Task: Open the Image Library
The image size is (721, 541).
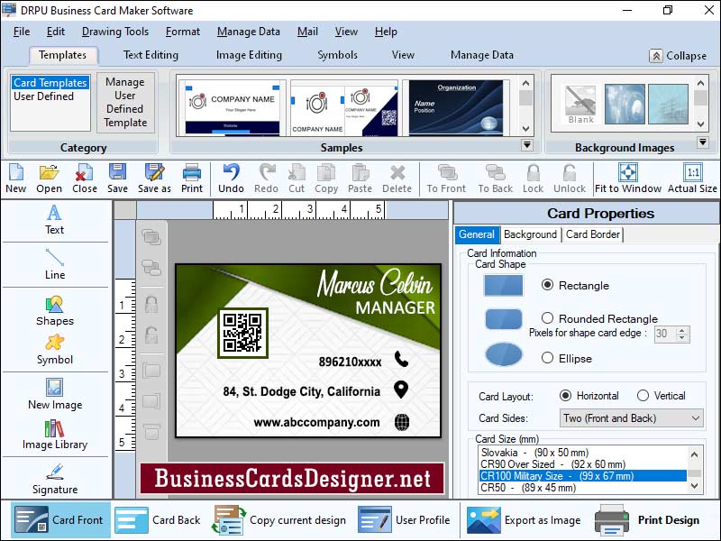Action: coord(54,438)
